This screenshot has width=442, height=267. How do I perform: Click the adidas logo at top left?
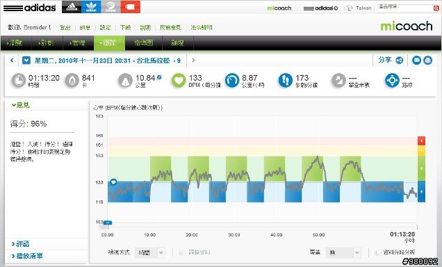[x=29, y=8]
